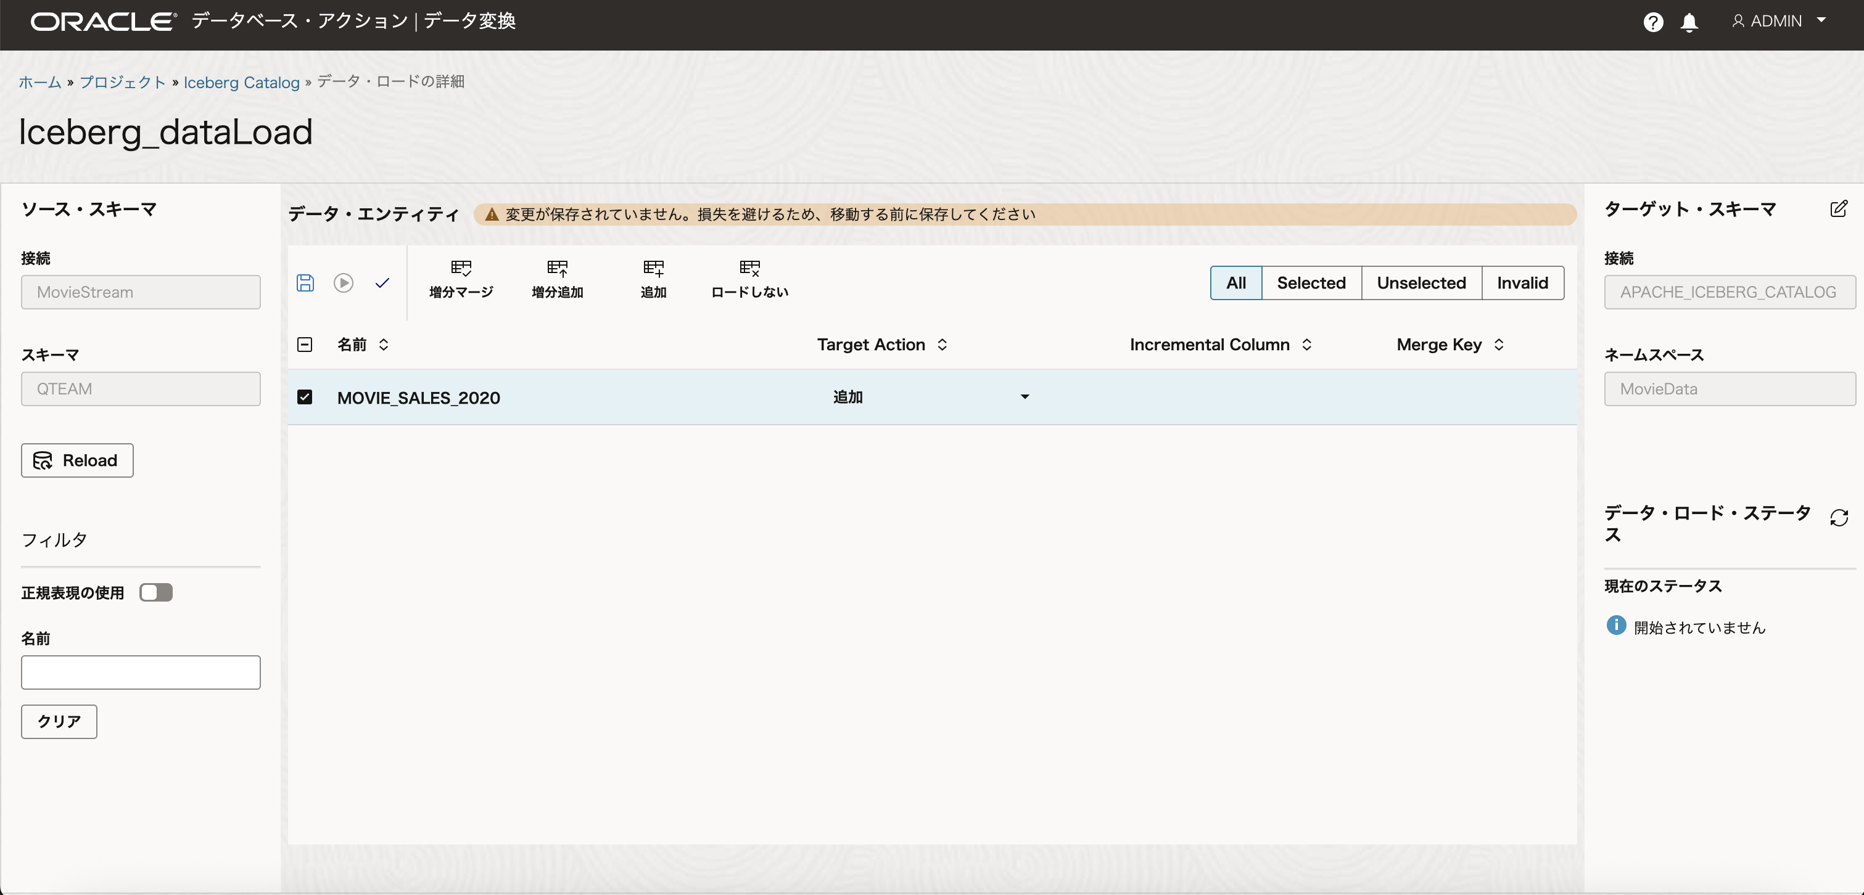Click the 増分追加 toolbar icon
The image size is (1864, 895).
557,279
